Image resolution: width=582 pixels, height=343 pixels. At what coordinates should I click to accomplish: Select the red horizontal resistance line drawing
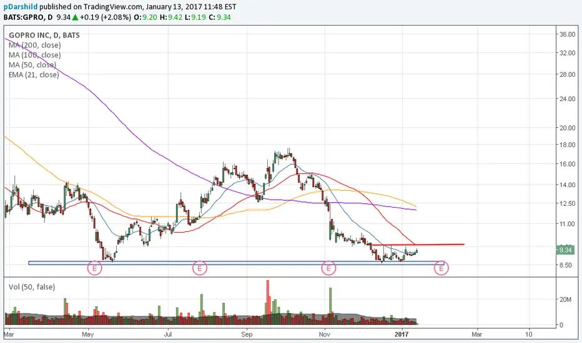(x=417, y=244)
